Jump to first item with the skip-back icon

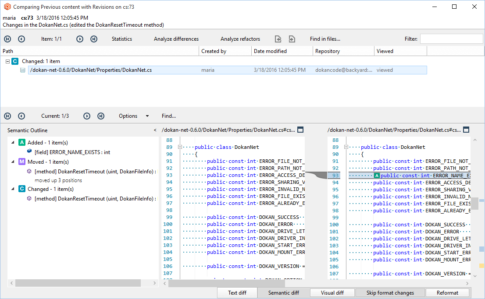(7, 39)
